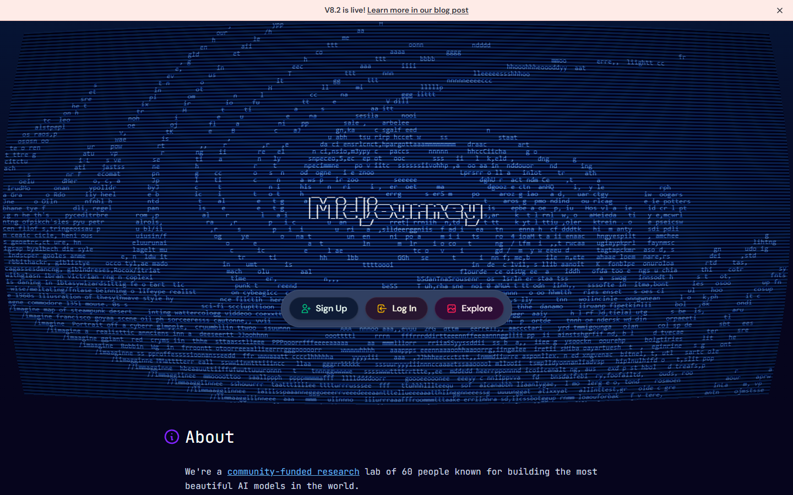Open the 'Learn more in our blog post' link
Viewport: 793px width, 495px height.
coord(418,10)
